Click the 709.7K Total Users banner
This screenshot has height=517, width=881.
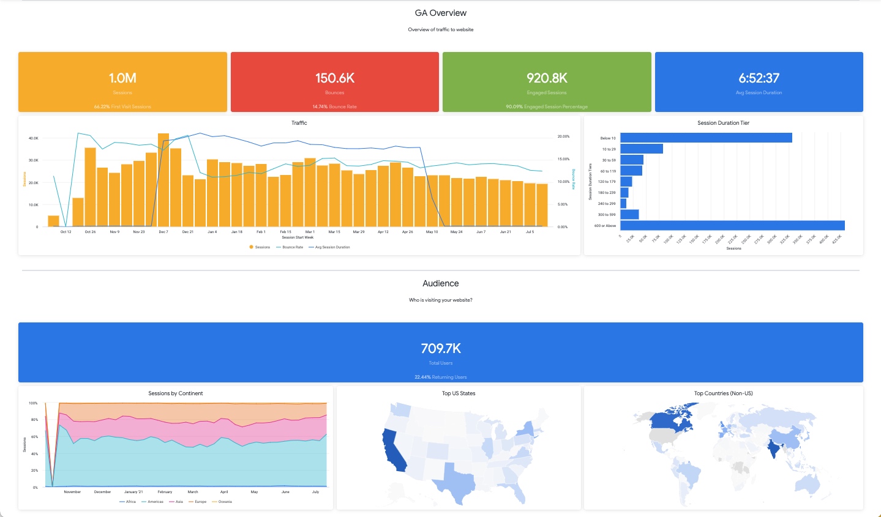click(441, 352)
